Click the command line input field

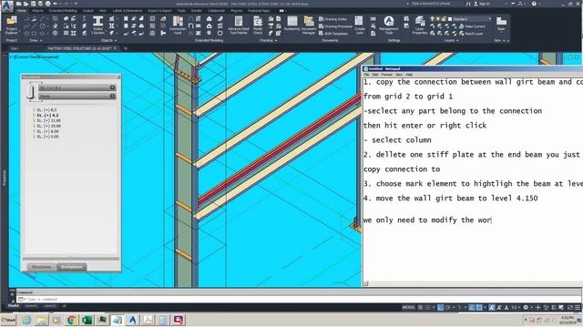[298, 299]
